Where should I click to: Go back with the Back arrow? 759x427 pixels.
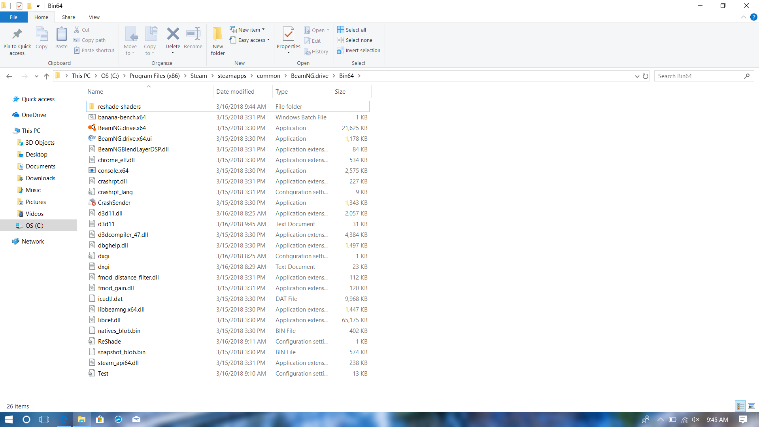tap(9, 76)
